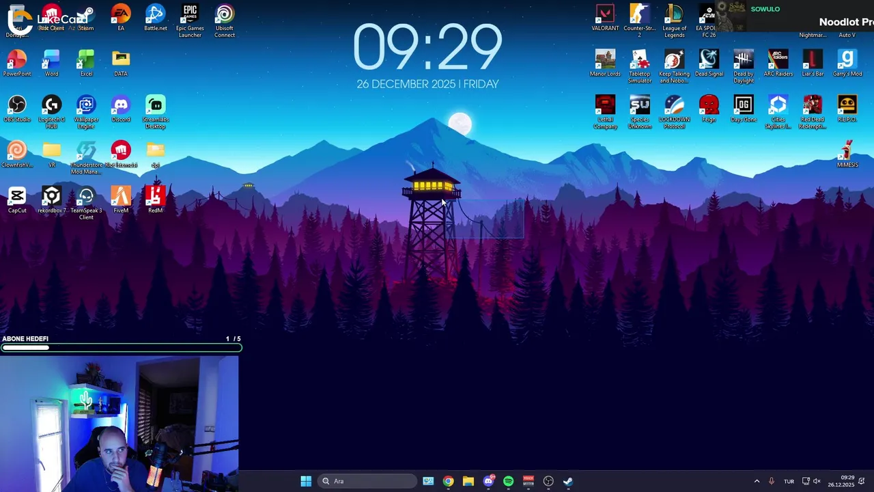
Task: Open Keep Talking and Nobody Explodes icon
Action: click(x=674, y=67)
